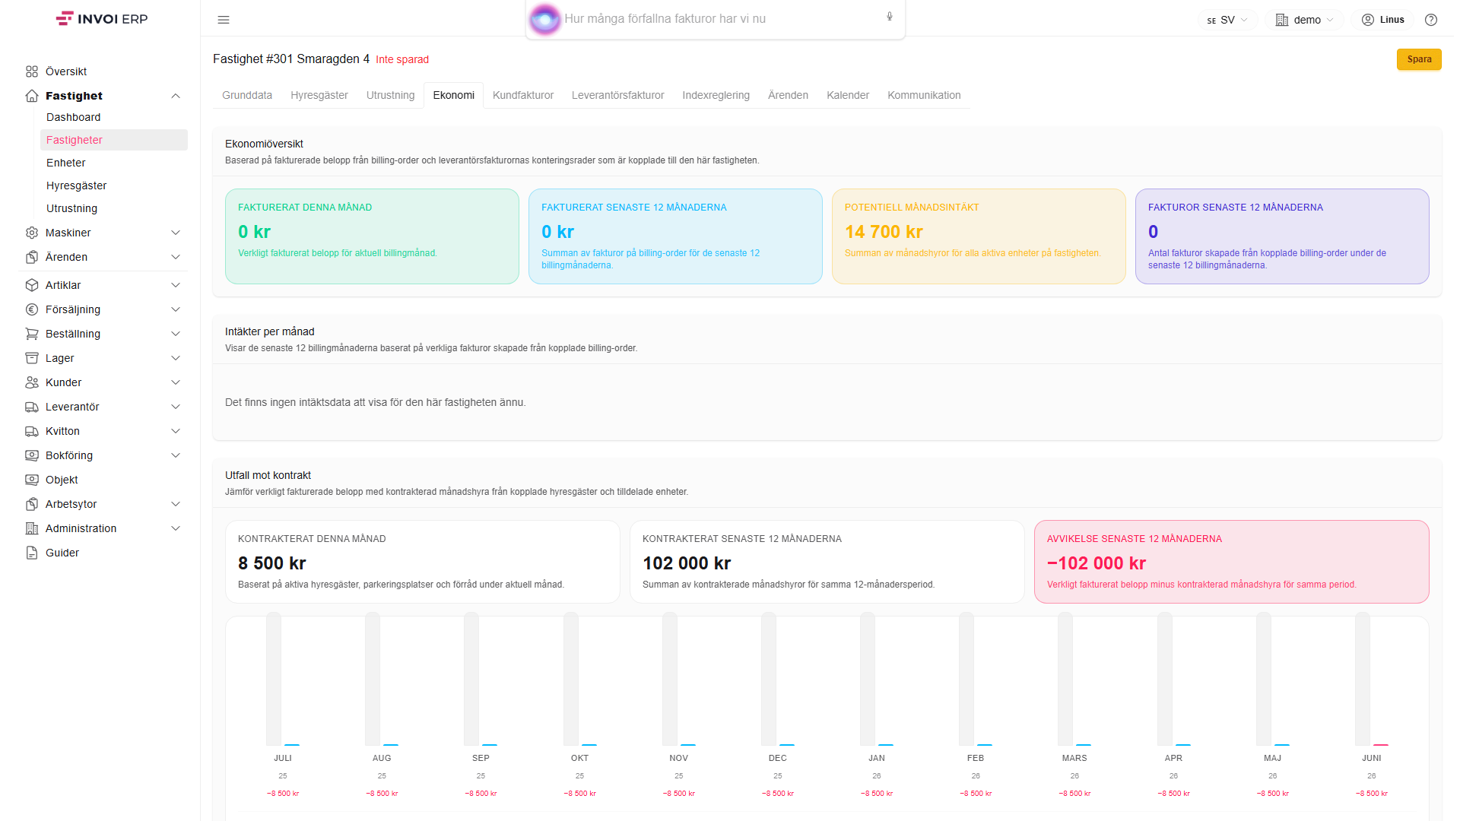The width and height of the screenshot is (1460, 821).
Task: Focus the search input field at top
Action: click(x=719, y=19)
